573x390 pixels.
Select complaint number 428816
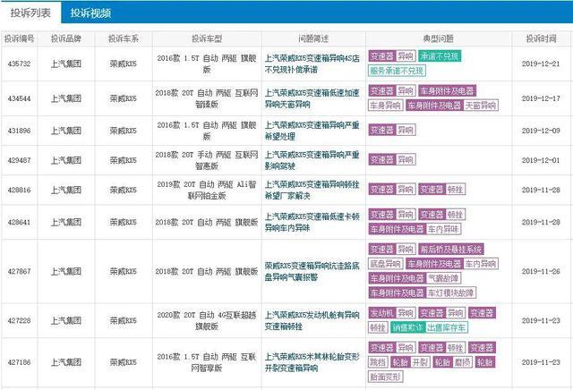(x=19, y=190)
